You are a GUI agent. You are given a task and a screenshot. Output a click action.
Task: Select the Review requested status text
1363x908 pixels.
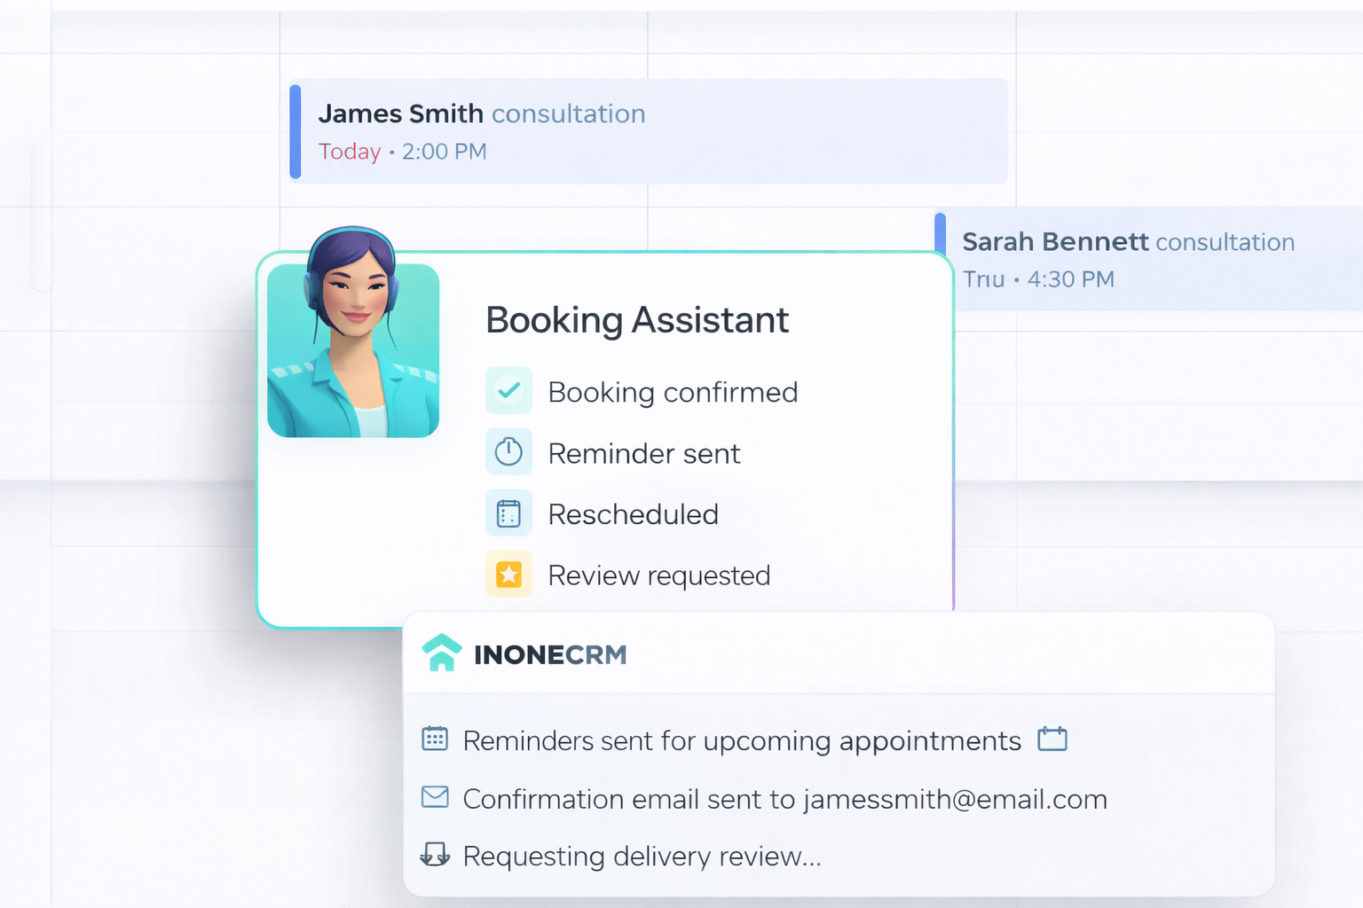click(658, 575)
